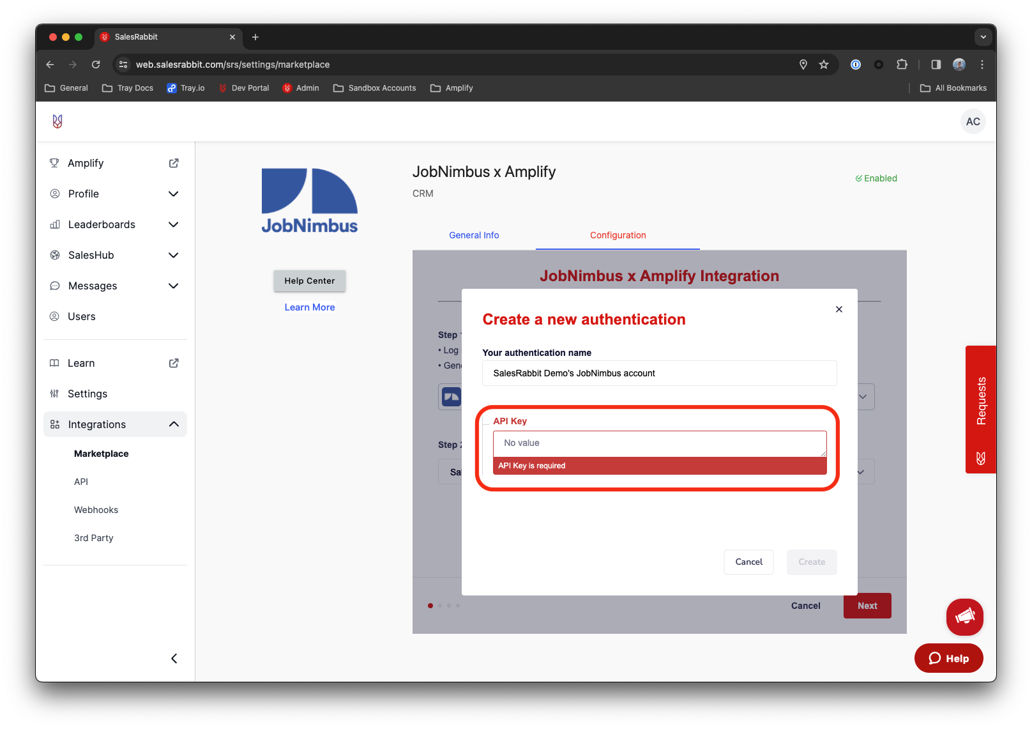
Task: Open the AC user avatar menu
Action: tap(973, 121)
